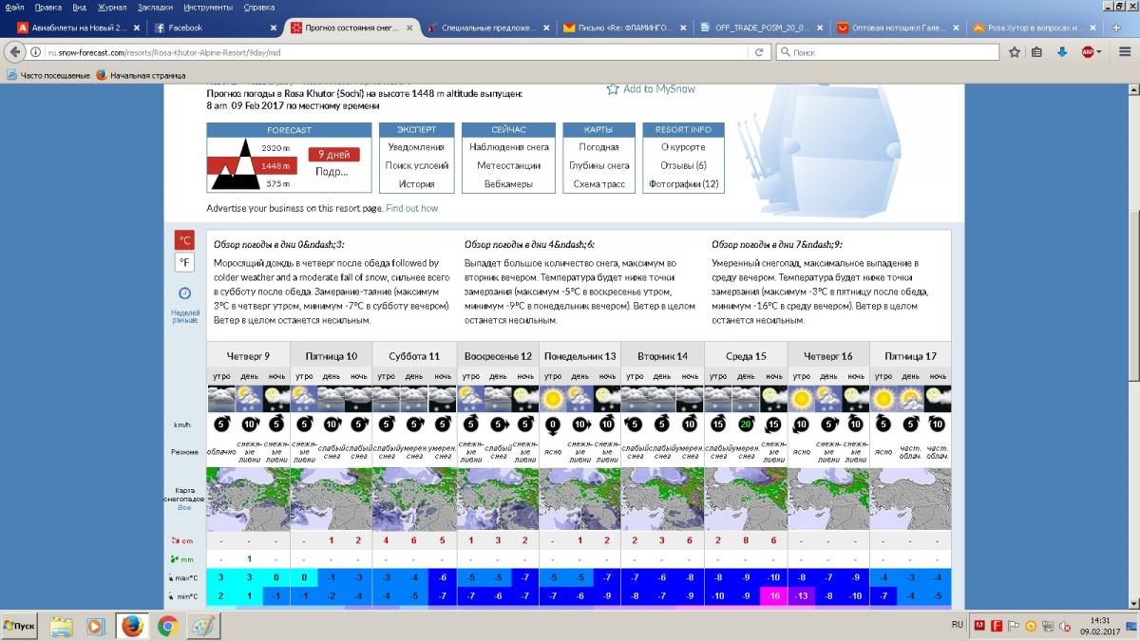Image resolution: width=1140 pixels, height=641 pixels.
Task: Open 'Глубины снега' link
Action: coord(598,165)
